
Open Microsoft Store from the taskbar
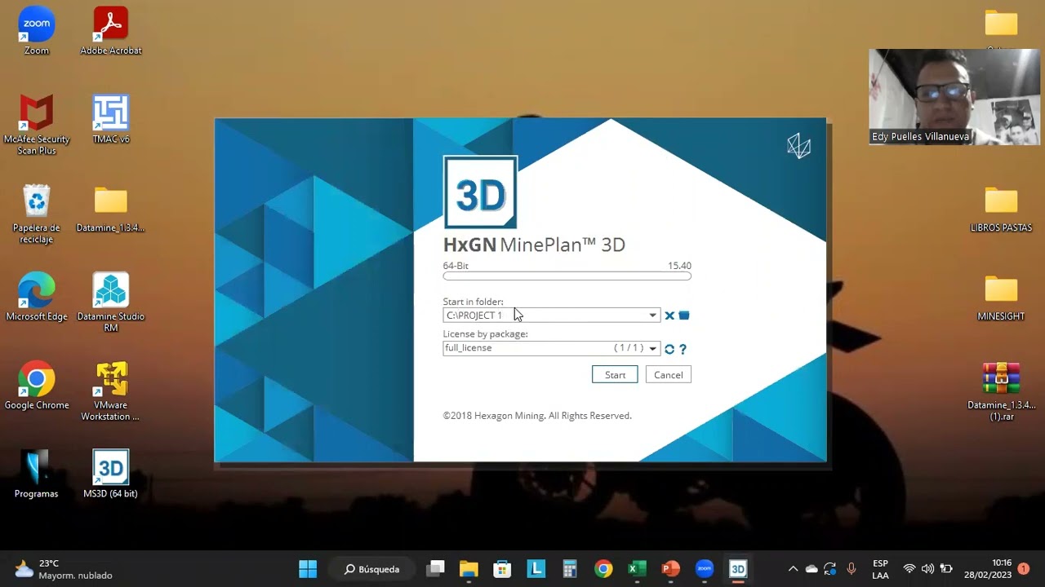(x=502, y=569)
